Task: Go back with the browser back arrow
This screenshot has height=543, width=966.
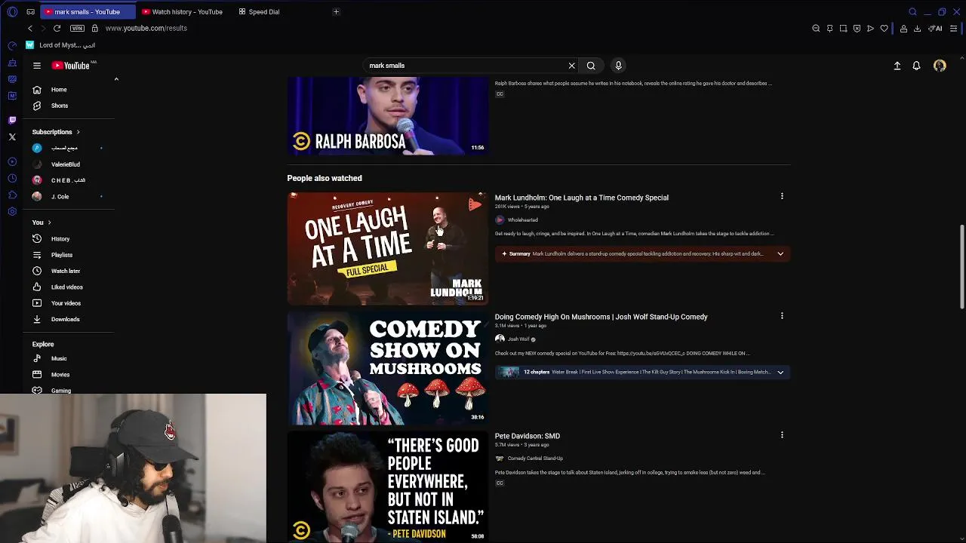Action: (x=30, y=28)
